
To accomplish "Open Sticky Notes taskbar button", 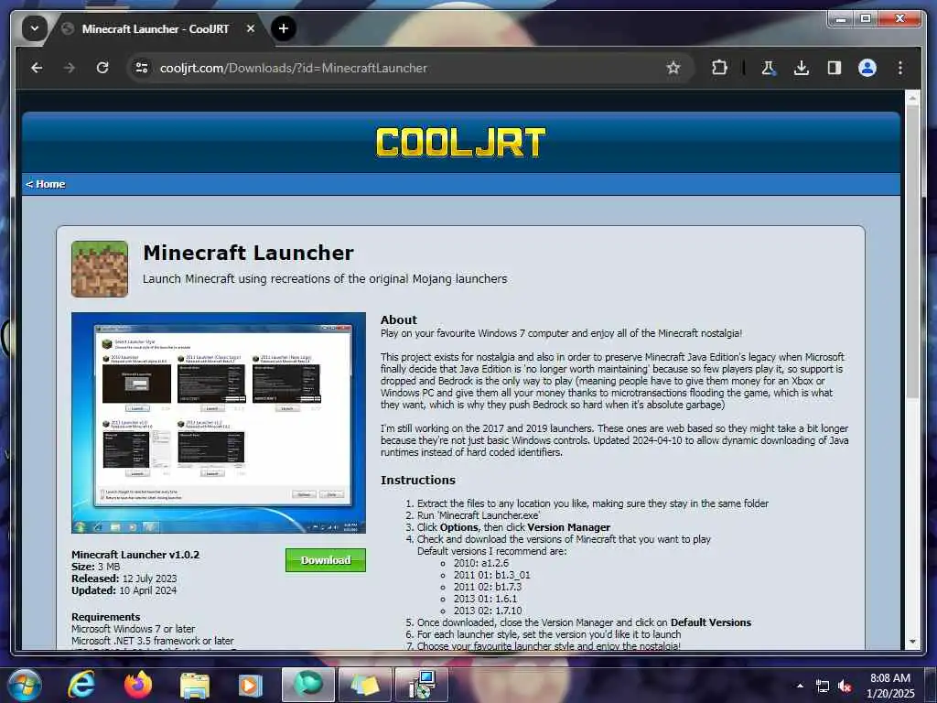I will (365, 685).
